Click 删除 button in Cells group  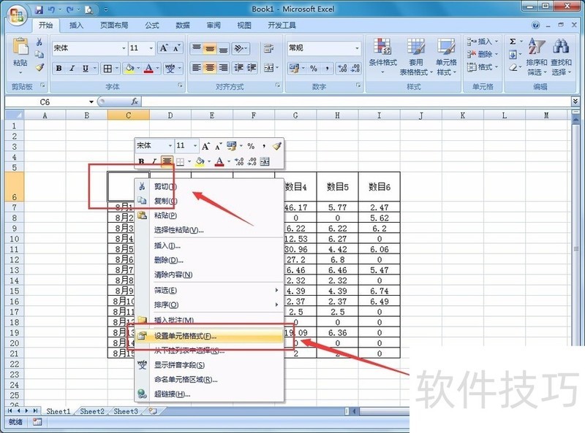pos(483,55)
